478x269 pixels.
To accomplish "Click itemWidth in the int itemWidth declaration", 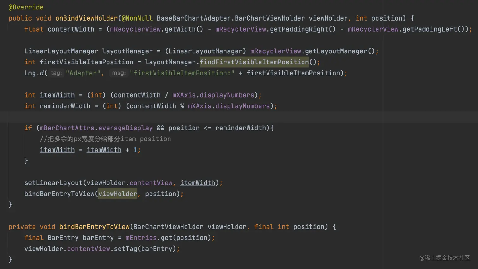I will [x=57, y=95].
